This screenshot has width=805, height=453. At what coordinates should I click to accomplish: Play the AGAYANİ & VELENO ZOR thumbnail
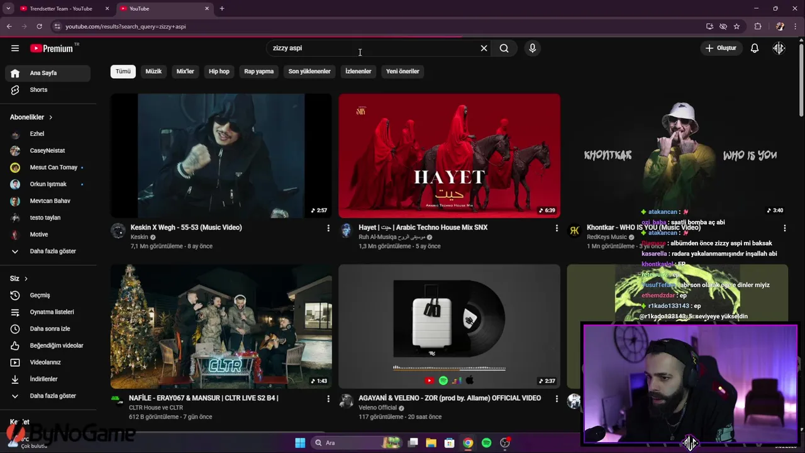tap(449, 326)
